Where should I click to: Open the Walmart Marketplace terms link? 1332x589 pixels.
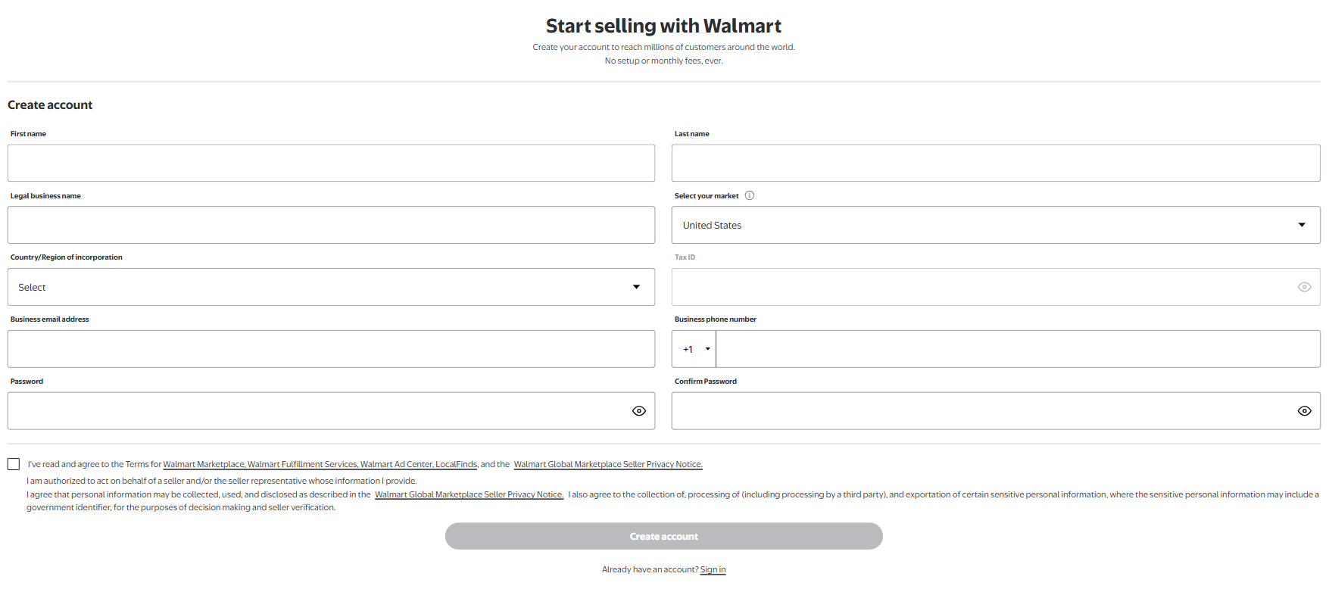pos(204,464)
